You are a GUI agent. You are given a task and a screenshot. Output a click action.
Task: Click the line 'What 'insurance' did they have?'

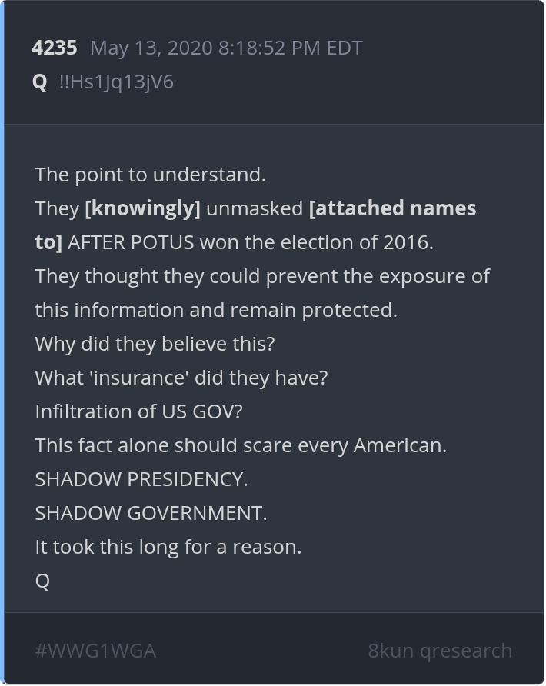coord(181,378)
